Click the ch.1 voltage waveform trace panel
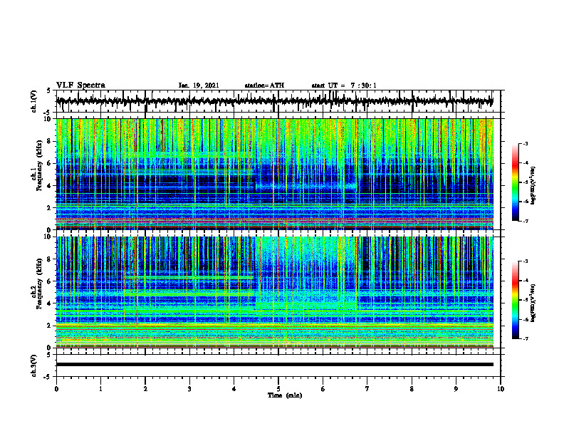This screenshot has height=436, width=564. point(278,101)
